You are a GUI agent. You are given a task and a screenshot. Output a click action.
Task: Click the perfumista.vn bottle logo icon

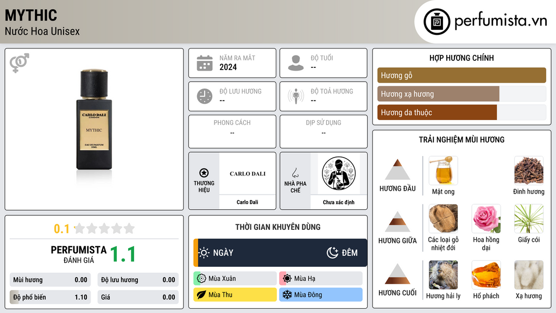pyautogui.click(x=437, y=22)
